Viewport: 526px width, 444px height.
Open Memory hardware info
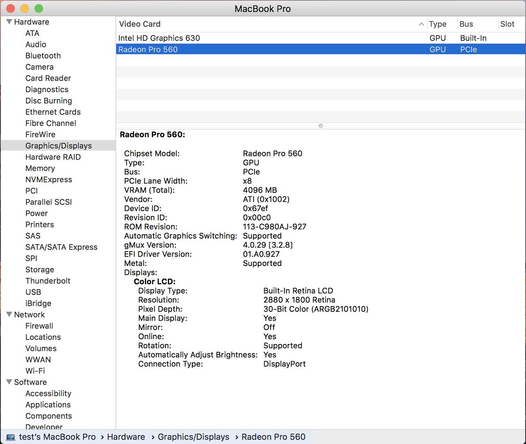[40, 168]
